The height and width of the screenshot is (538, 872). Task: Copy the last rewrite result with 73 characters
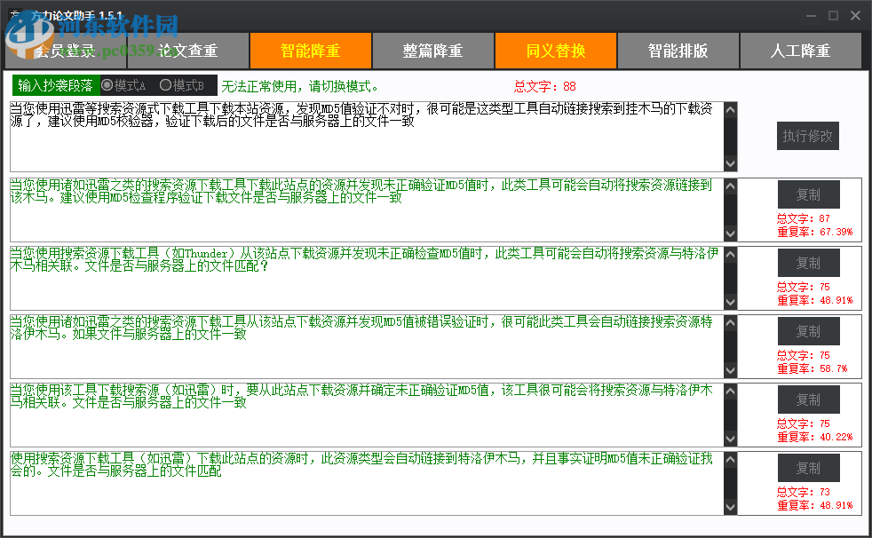pos(808,468)
